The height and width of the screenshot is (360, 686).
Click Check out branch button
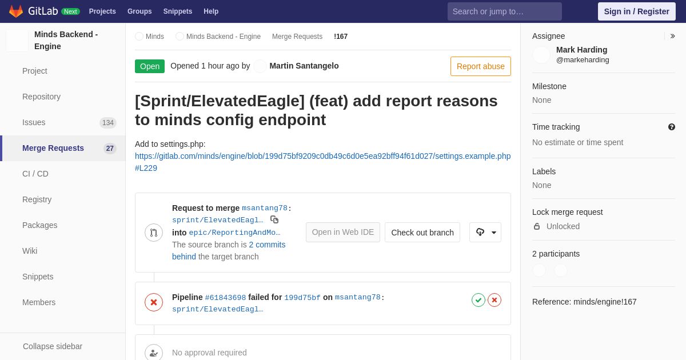click(422, 233)
